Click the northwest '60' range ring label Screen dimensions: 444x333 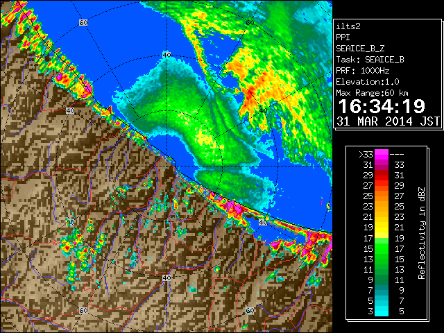tap(83, 22)
